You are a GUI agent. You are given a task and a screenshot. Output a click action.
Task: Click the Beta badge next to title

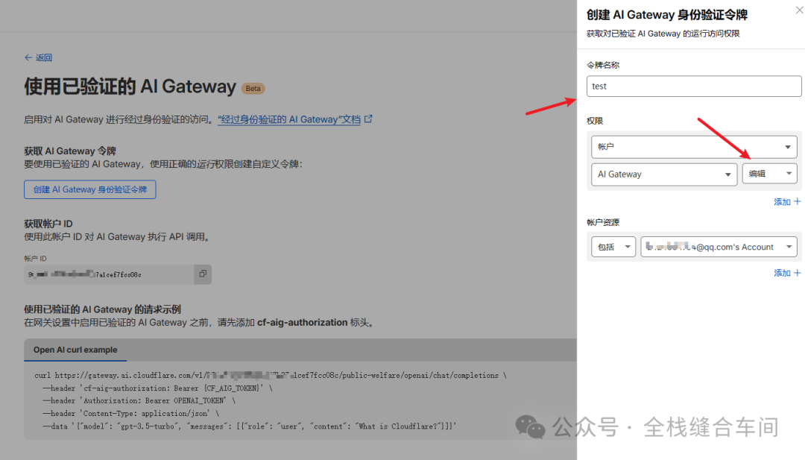(x=253, y=88)
